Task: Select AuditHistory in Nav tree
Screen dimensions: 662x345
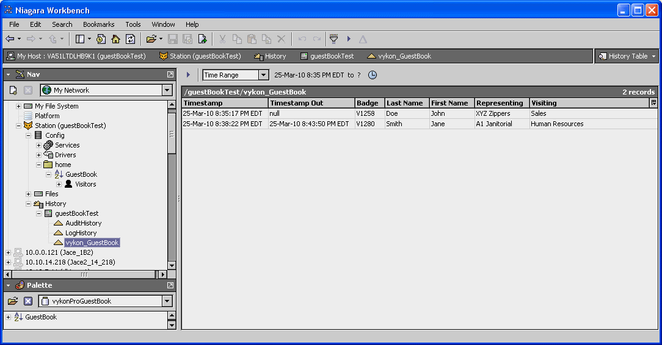Action: (83, 223)
